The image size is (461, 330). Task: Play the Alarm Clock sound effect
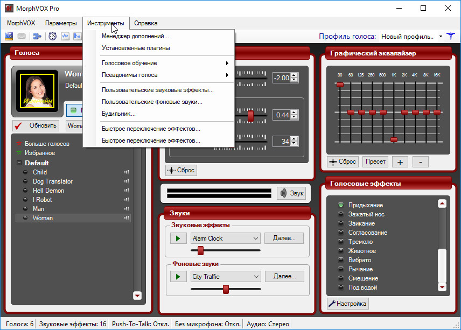tap(177, 238)
